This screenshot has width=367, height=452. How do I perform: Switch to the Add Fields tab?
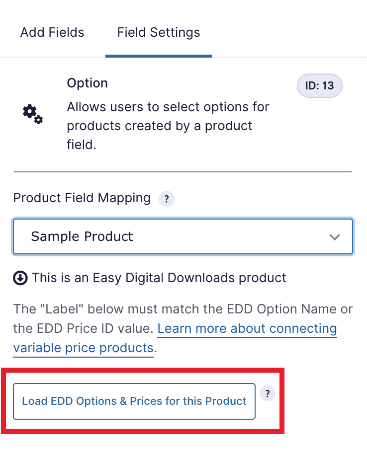52,33
